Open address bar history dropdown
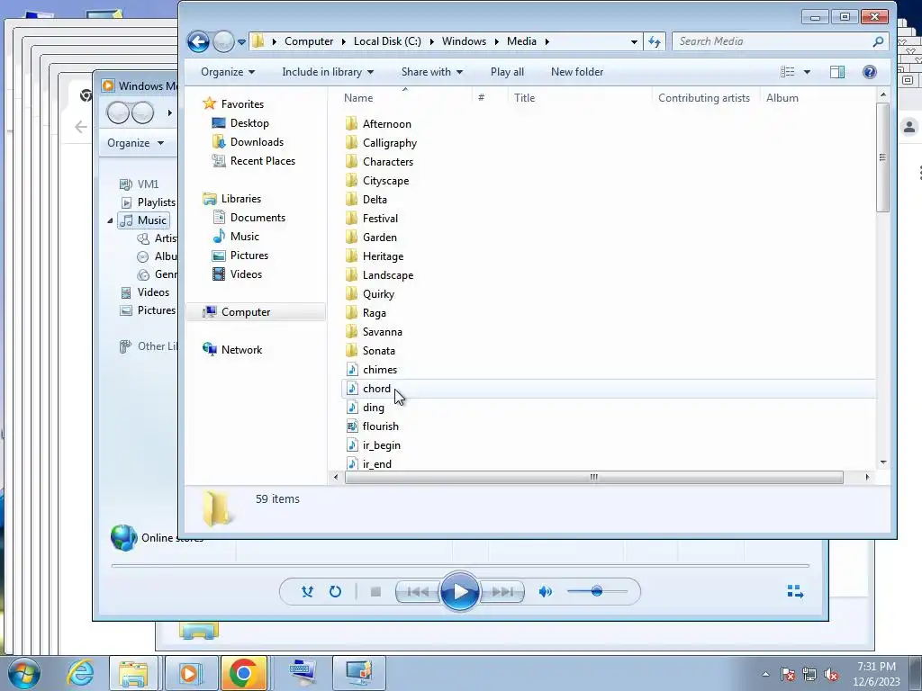The width and height of the screenshot is (922, 691). point(634,41)
